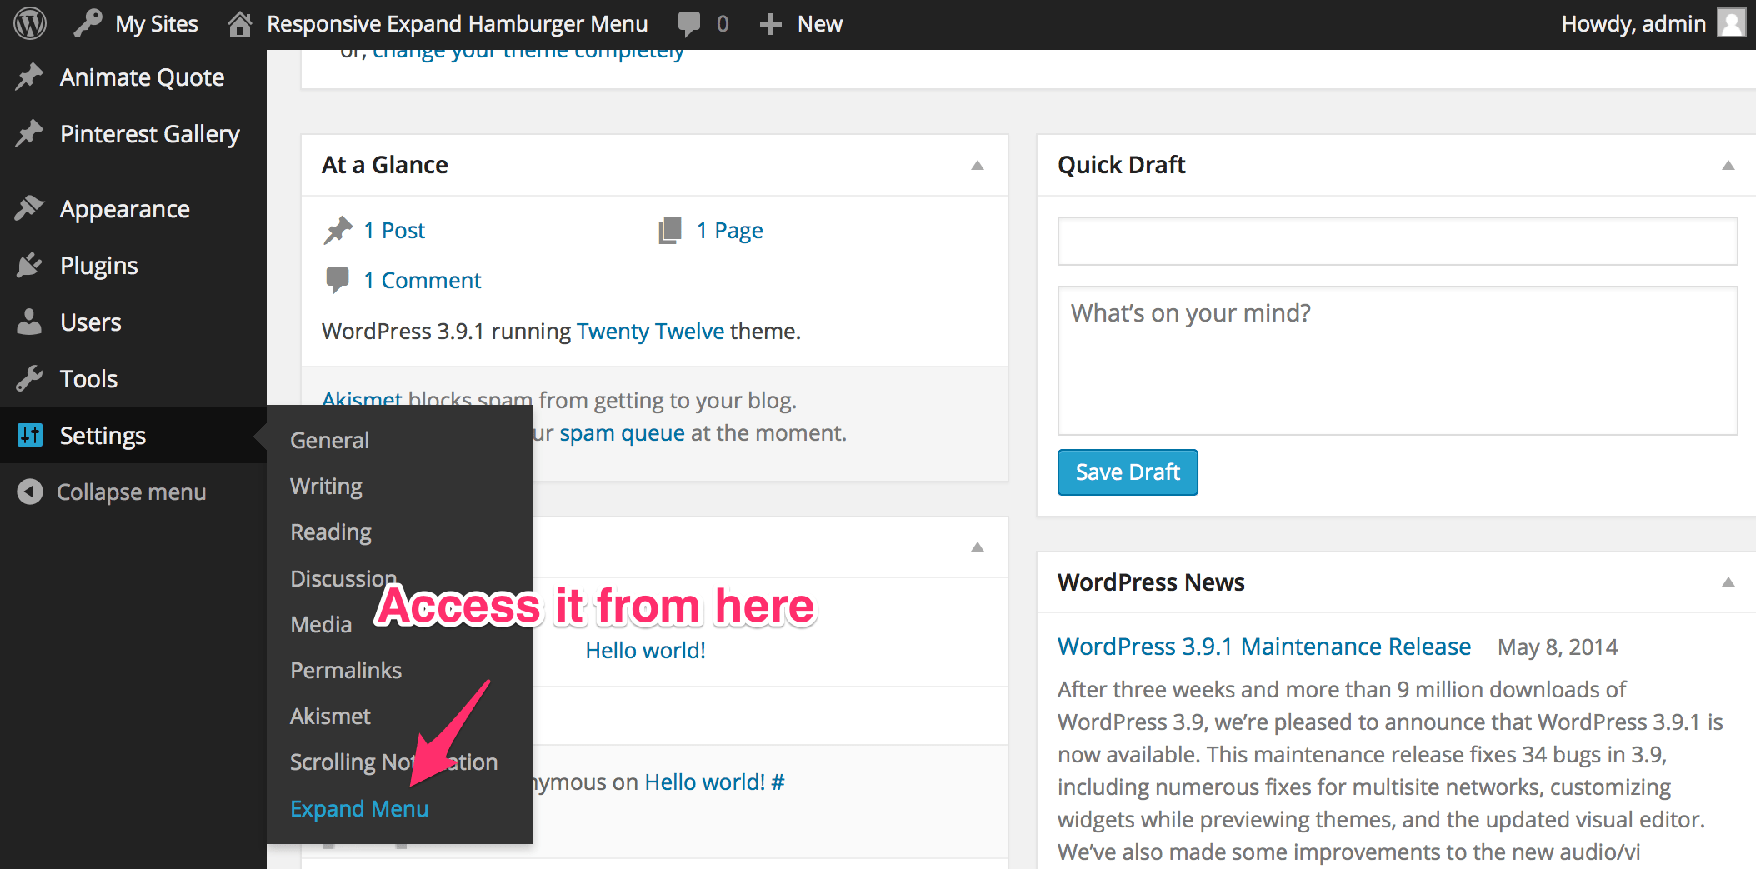The width and height of the screenshot is (1756, 869).
Task: Click the Tools wrench icon
Action: (29, 378)
